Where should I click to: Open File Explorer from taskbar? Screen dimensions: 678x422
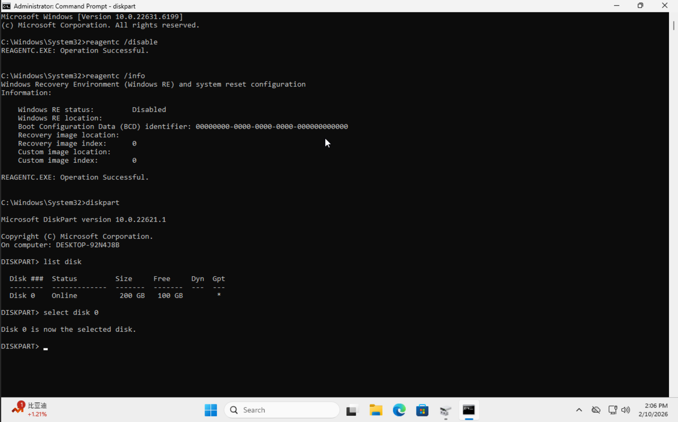[376, 410]
